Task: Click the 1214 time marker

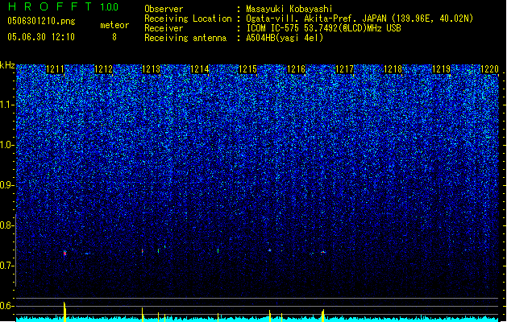Action: [200, 69]
